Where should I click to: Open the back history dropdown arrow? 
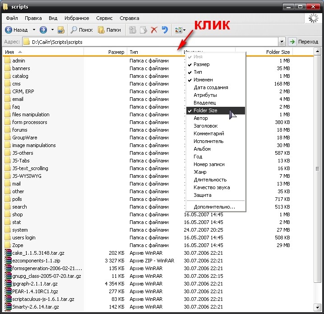tap(33, 30)
